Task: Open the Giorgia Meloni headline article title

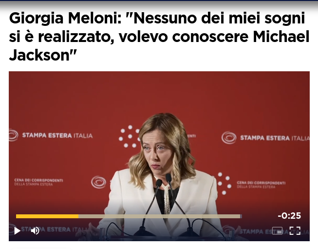Action: coord(159,37)
